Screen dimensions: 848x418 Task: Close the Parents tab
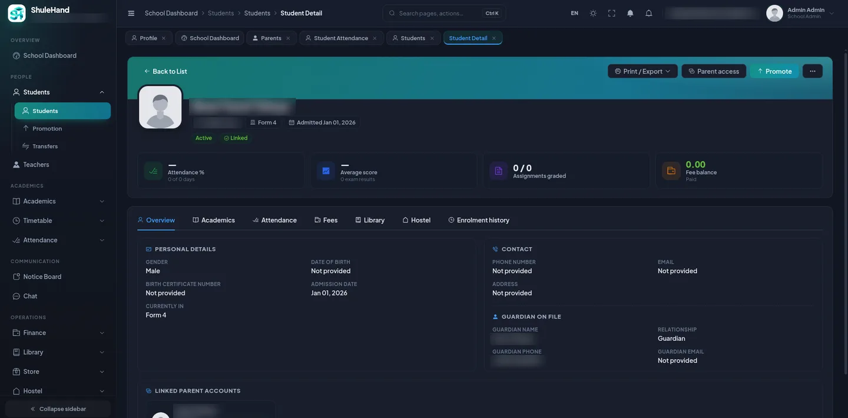click(x=288, y=38)
